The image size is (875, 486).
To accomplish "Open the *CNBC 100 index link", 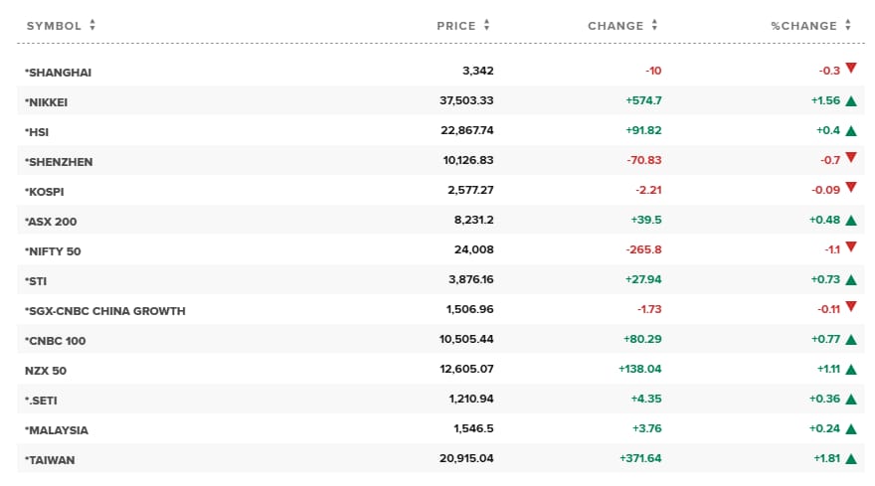I will [55, 340].
